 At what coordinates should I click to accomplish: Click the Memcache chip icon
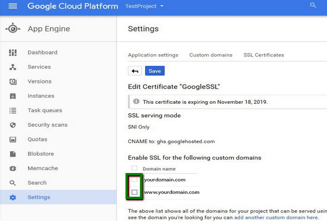tap(13, 169)
